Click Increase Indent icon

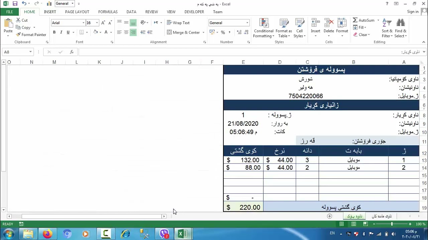tap(150, 32)
